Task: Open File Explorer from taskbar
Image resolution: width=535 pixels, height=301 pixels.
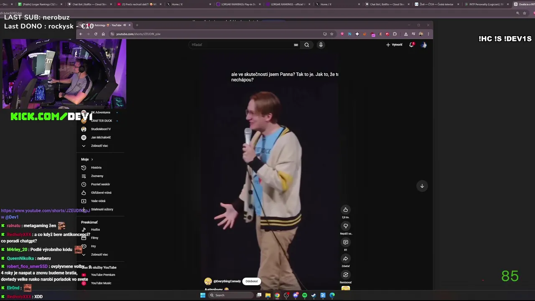Action: (x=268, y=295)
